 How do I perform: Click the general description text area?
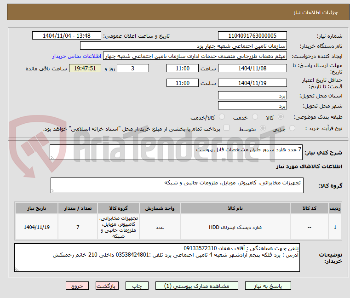[176, 152]
